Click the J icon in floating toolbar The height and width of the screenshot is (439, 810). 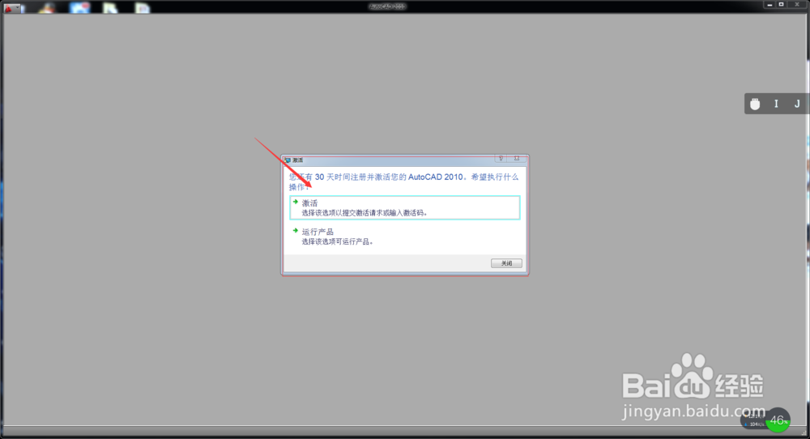(x=797, y=104)
